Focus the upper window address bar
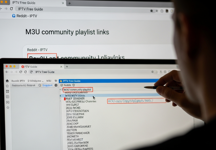Image resolution: width=216 pixels, height=150 pixels. (x=83, y=9)
